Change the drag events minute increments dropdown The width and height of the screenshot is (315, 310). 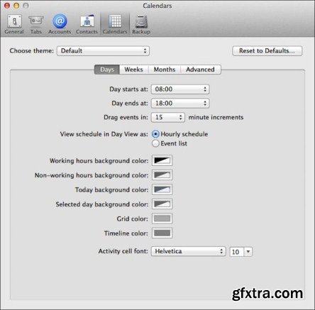(x=168, y=117)
